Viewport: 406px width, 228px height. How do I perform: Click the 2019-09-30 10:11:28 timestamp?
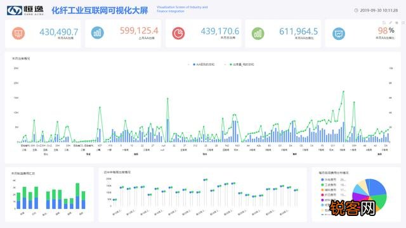(379, 10)
